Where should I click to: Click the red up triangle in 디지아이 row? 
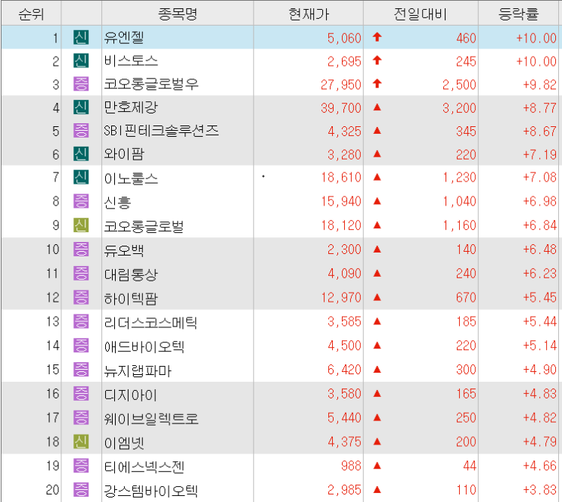(x=377, y=393)
